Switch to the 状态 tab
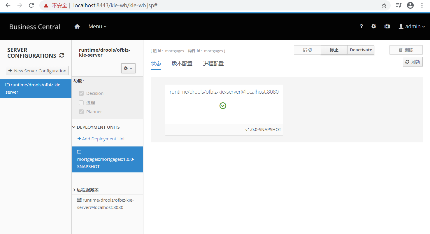The image size is (430, 234). [x=156, y=64]
